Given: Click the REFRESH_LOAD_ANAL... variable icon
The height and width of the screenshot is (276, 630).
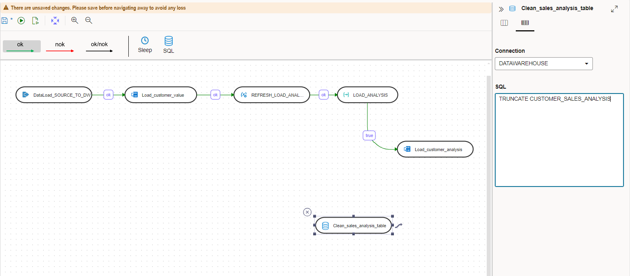Looking at the screenshot, I should click(244, 95).
